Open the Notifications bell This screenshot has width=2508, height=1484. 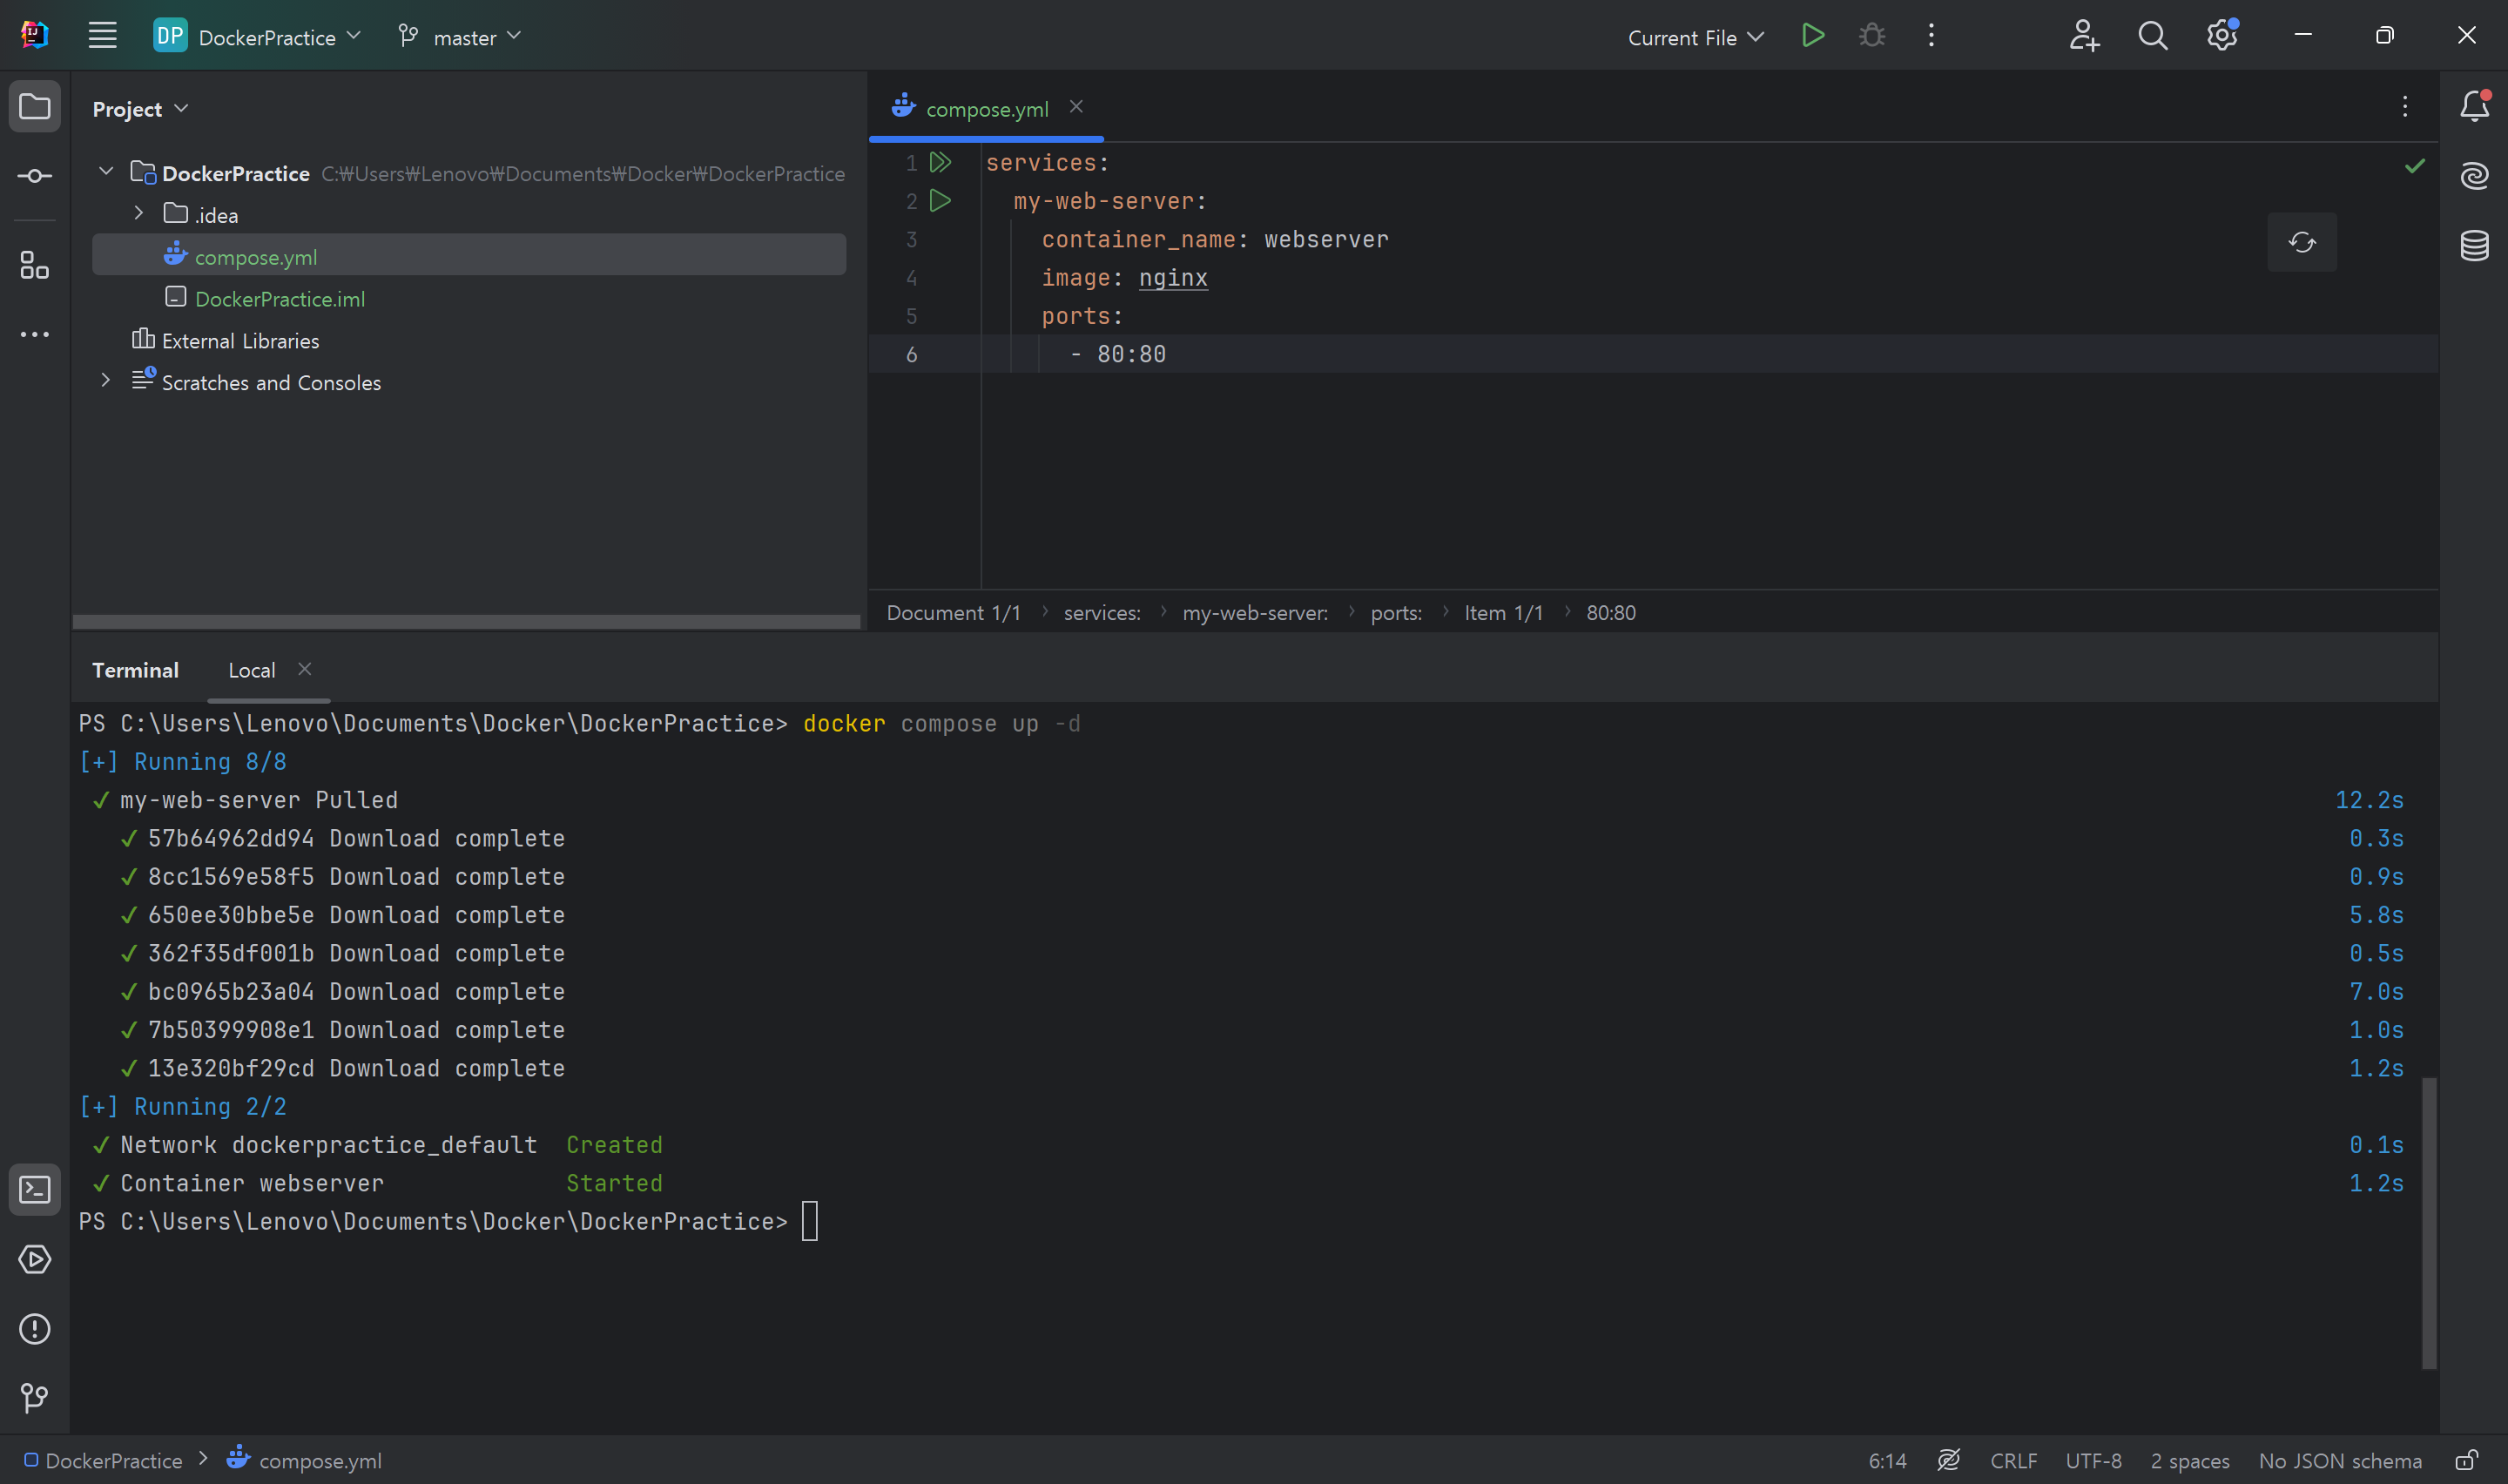(x=2474, y=106)
